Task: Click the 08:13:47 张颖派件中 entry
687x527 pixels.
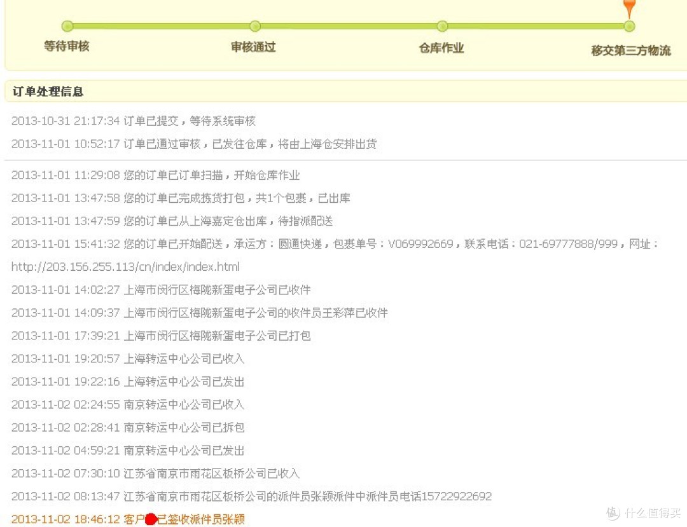Action: click(251, 496)
